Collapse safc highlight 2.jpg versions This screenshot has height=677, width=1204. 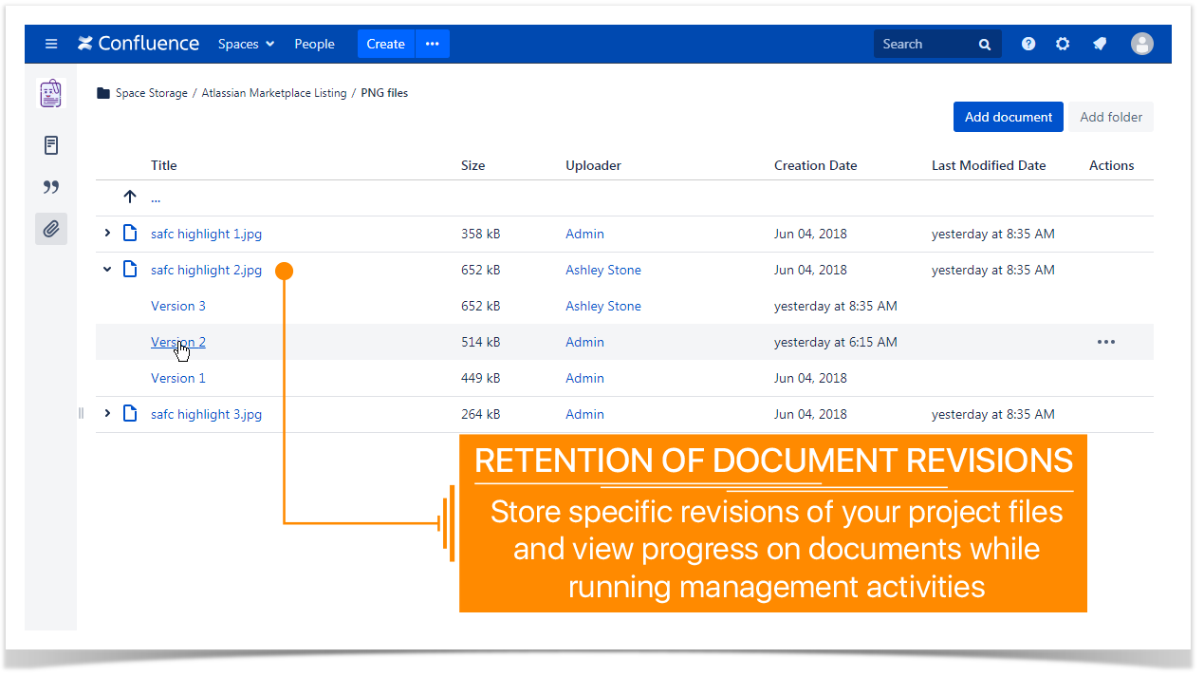[x=107, y=270]
